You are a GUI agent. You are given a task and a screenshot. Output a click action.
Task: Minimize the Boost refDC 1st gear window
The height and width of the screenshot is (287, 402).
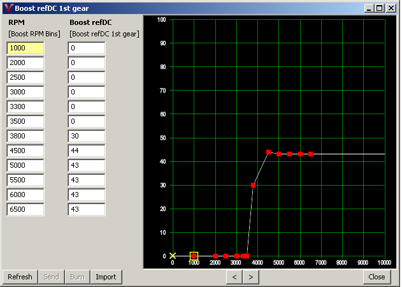click(370, 8)
